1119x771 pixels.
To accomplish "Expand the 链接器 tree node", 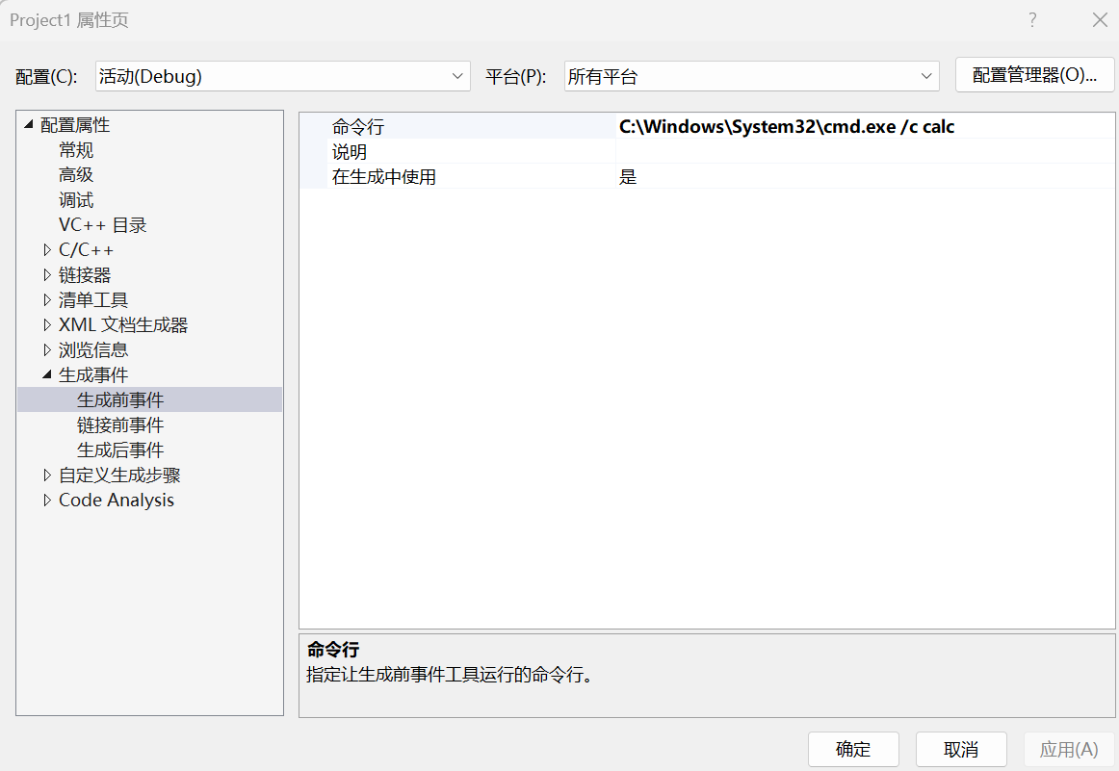I will (47, 275).
